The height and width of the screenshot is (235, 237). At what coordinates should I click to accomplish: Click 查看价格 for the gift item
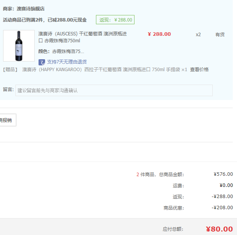tap(199, 70)
